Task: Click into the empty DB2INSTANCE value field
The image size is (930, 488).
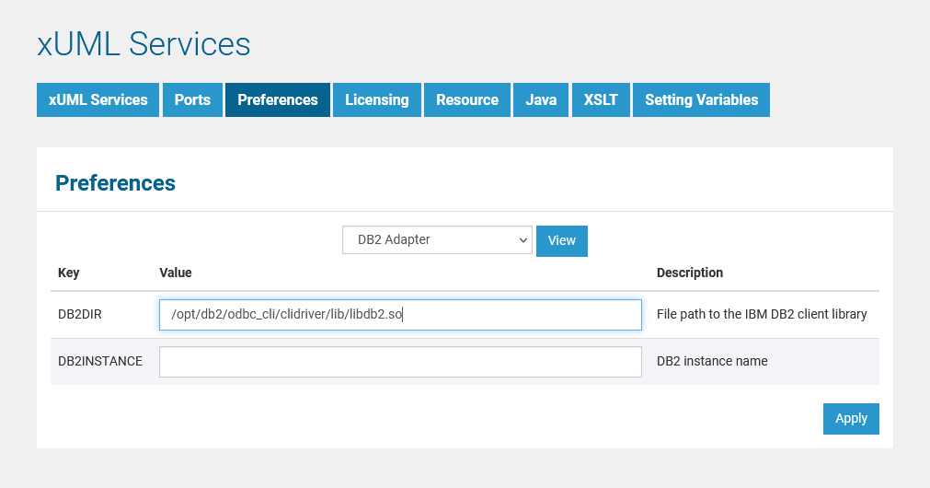Action: point(399,362)
